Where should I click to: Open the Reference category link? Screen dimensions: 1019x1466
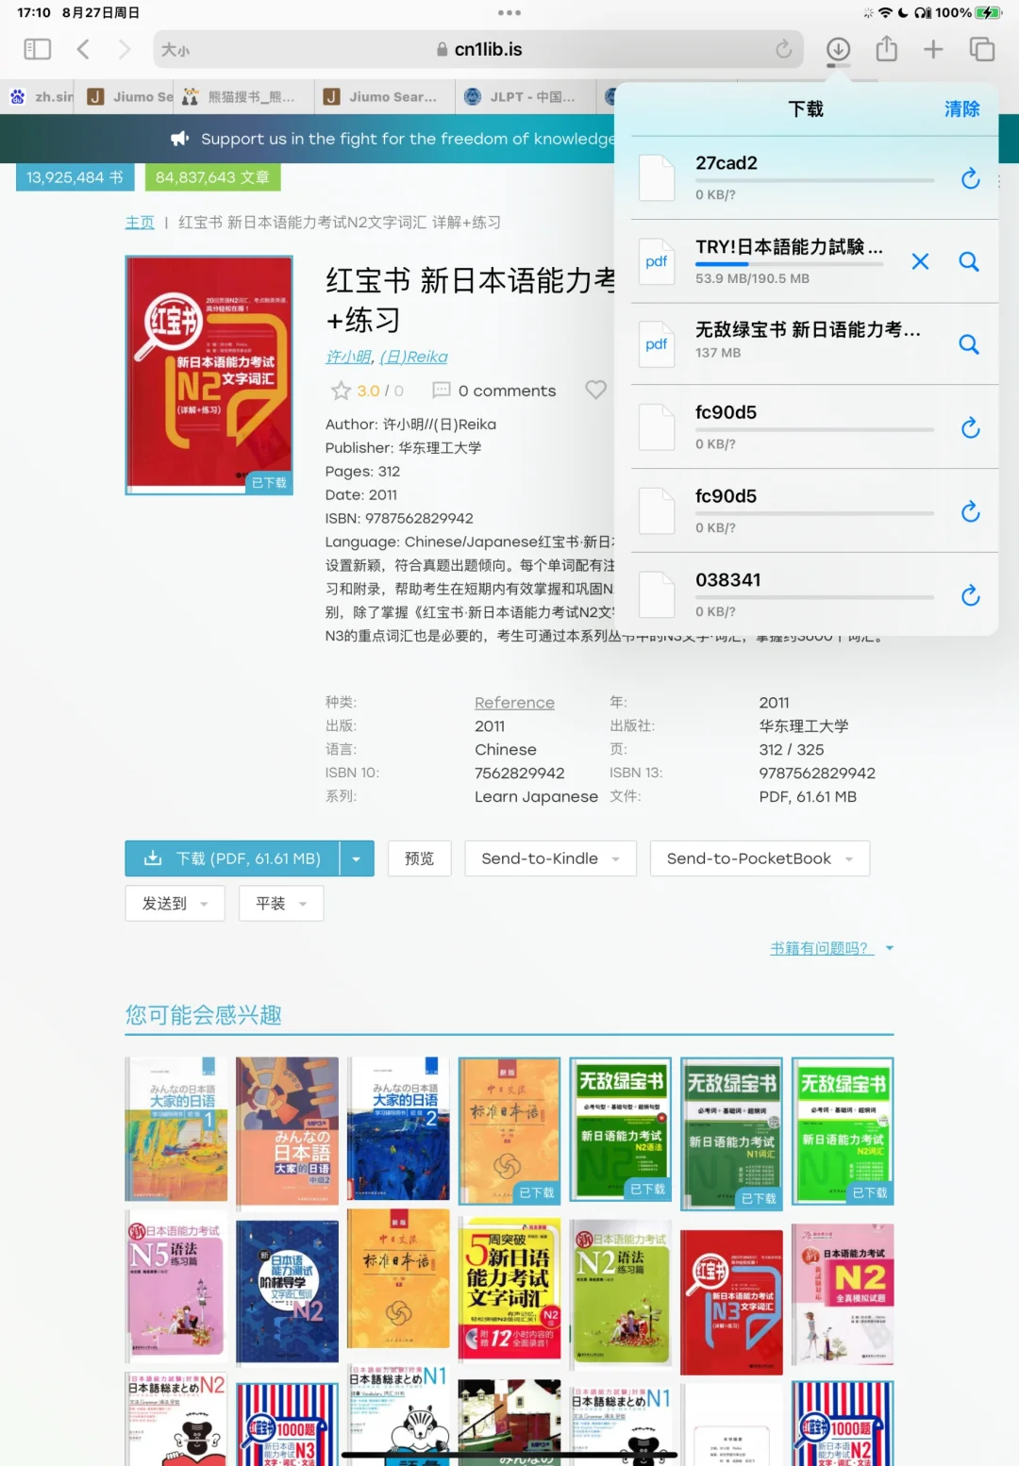[514, 703]
